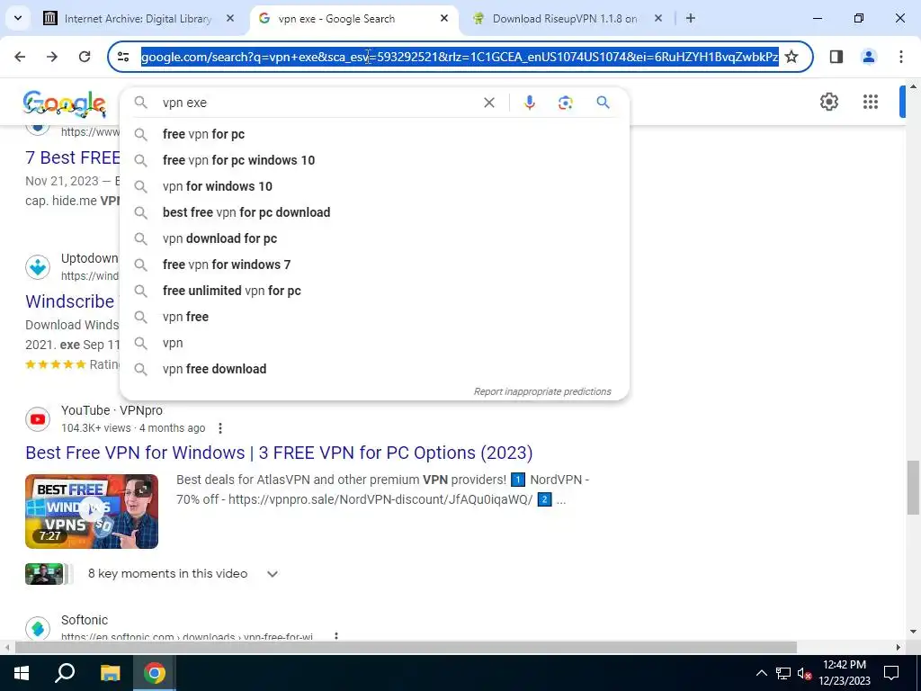Open Windows taskbar search

(65, 673)
